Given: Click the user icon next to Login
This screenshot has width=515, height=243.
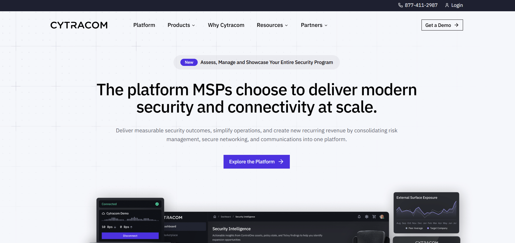Looking at the screenshot, I should pos(447,5).
